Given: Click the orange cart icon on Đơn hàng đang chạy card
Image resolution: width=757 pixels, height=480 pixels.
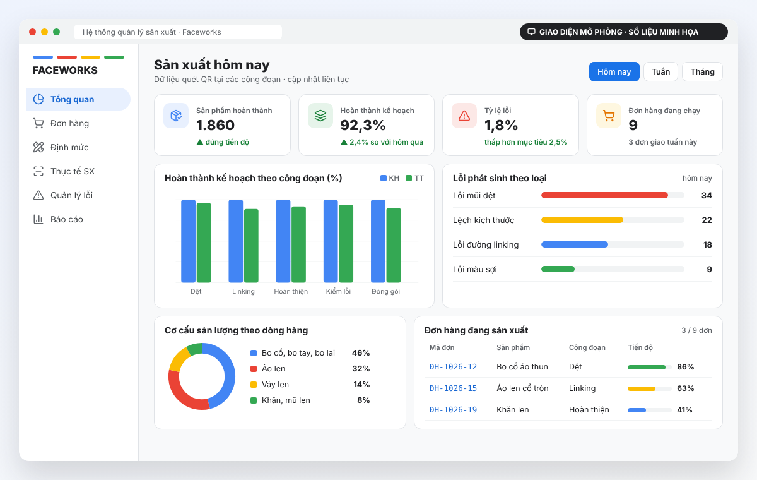Looking at the screenshot, I should coord(609,116).
